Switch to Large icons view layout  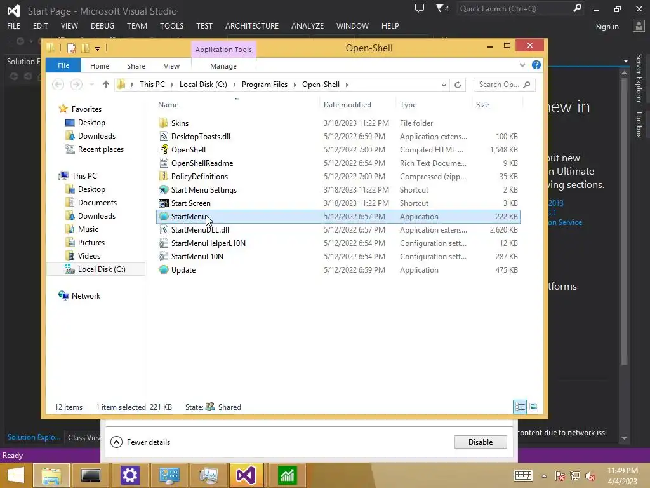534,407
